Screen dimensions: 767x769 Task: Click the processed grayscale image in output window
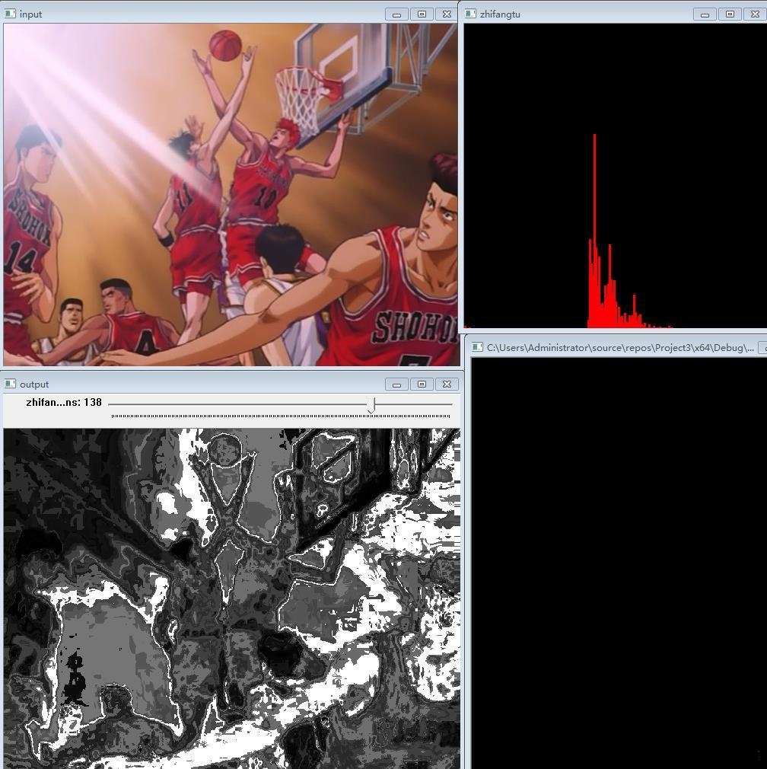(231, 598)
